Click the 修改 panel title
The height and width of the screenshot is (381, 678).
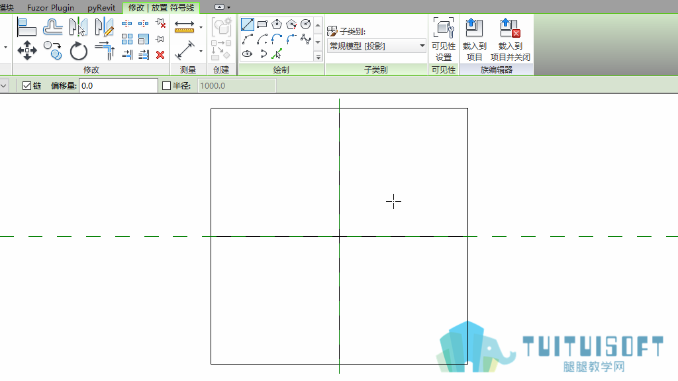coord(91,69)
